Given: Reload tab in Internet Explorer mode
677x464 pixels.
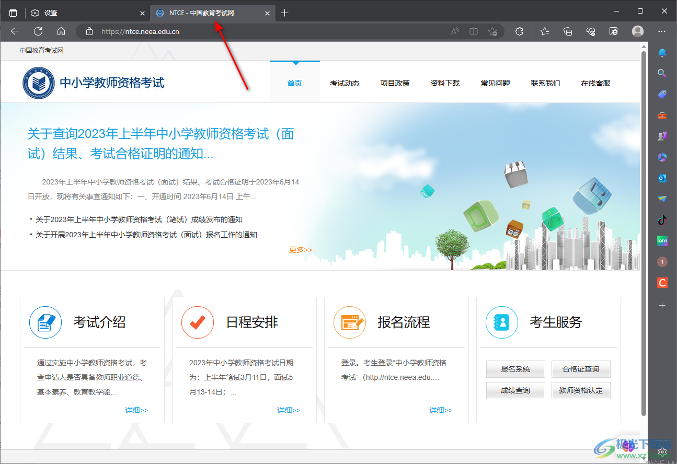Looking at the screenshot, I should click(614, 31).
